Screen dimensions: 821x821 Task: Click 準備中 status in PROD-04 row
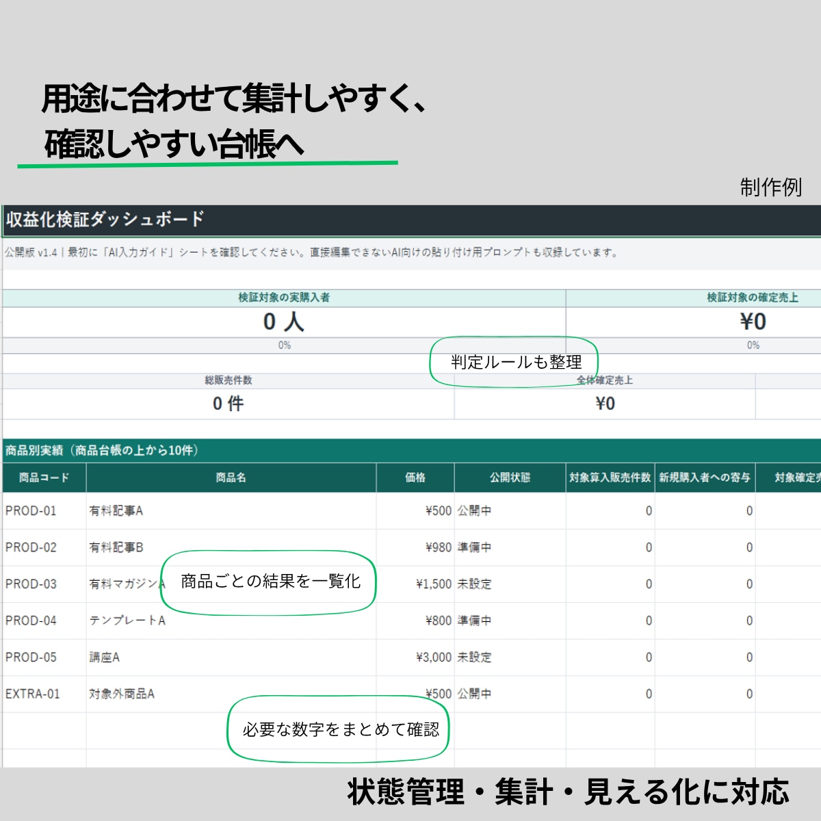510,621
